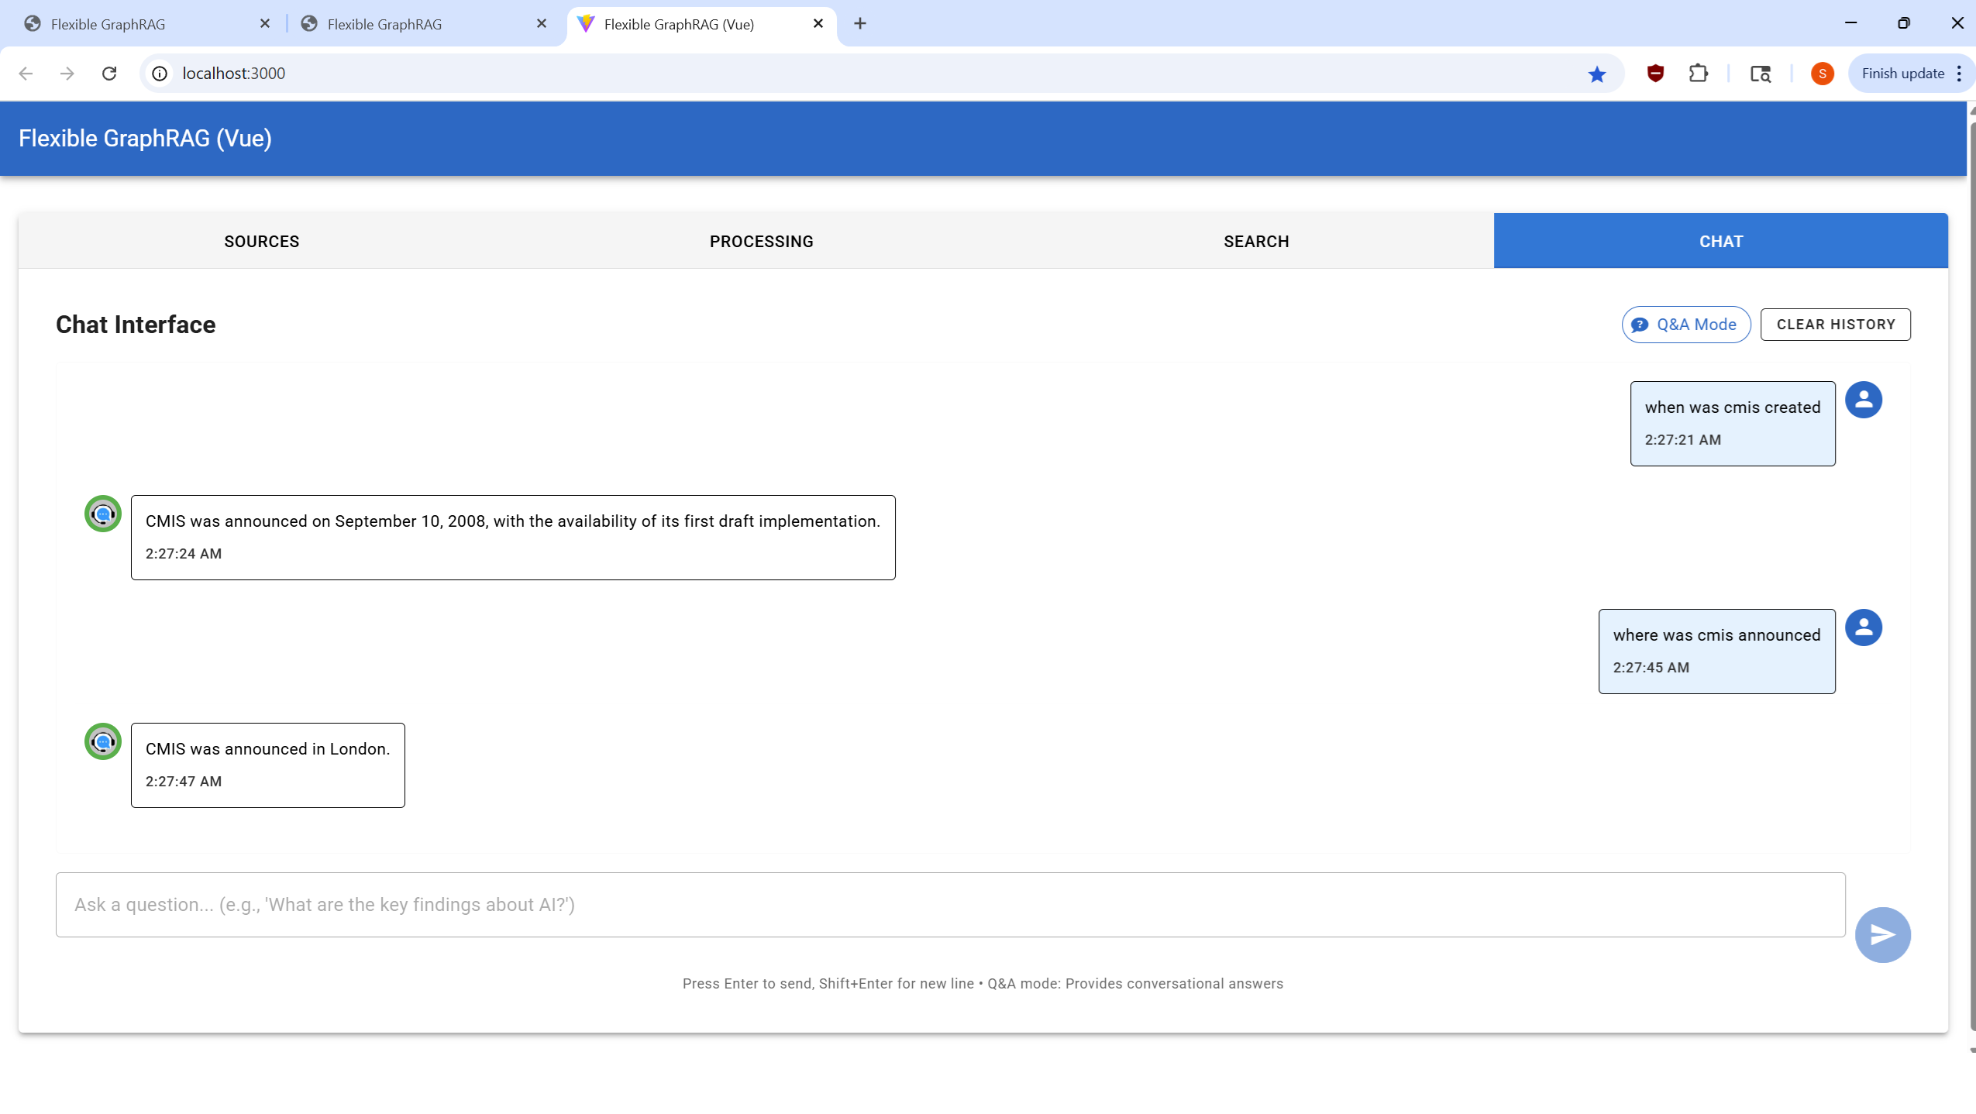Navigate back with the browser back button

[x=27, y=73]
